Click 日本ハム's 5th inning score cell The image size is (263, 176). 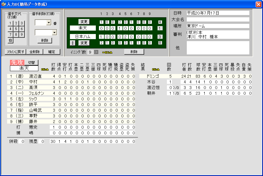point(125,37)
